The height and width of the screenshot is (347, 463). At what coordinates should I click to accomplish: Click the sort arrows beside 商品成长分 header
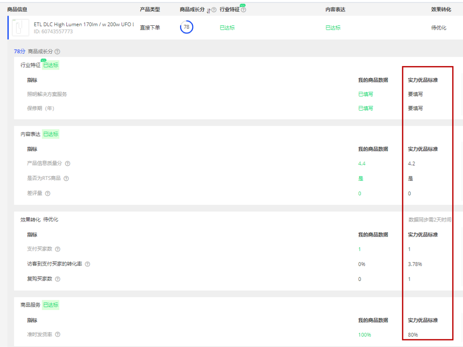tap(208, 10)
